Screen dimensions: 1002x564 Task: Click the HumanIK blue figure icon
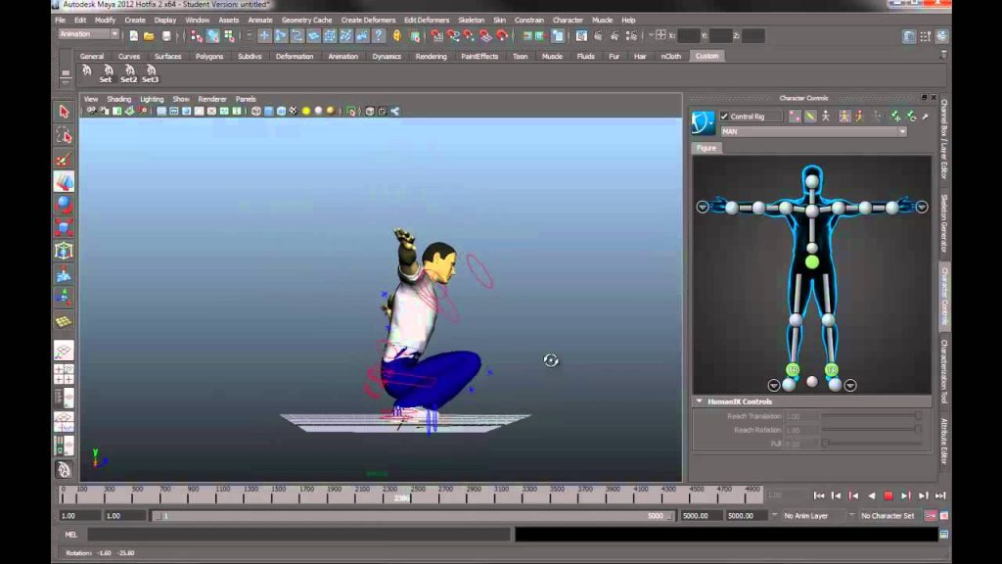click(x=703, y=122)
